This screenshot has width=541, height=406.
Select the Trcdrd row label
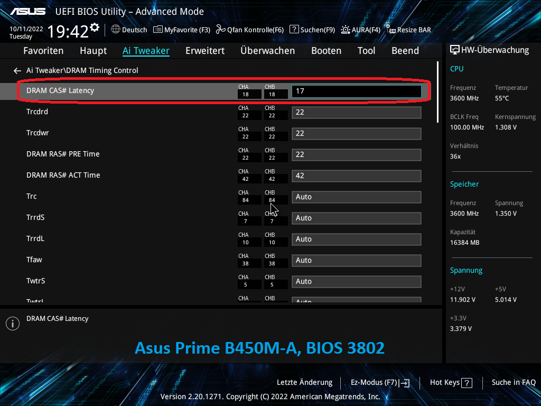[37, 112]
